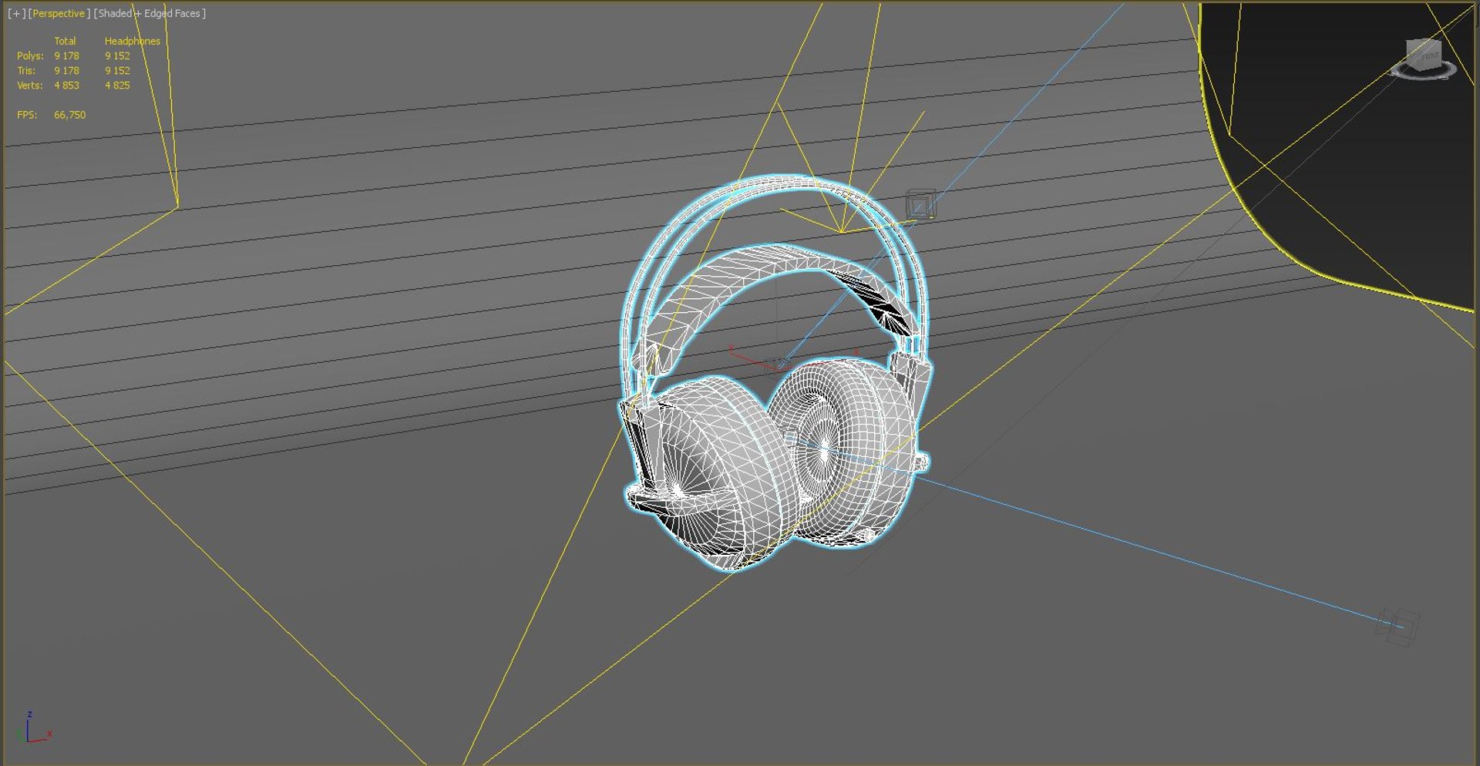Open the Shaded + Edged Faces shading menu

pyautogui.click(x=150, y=14)
